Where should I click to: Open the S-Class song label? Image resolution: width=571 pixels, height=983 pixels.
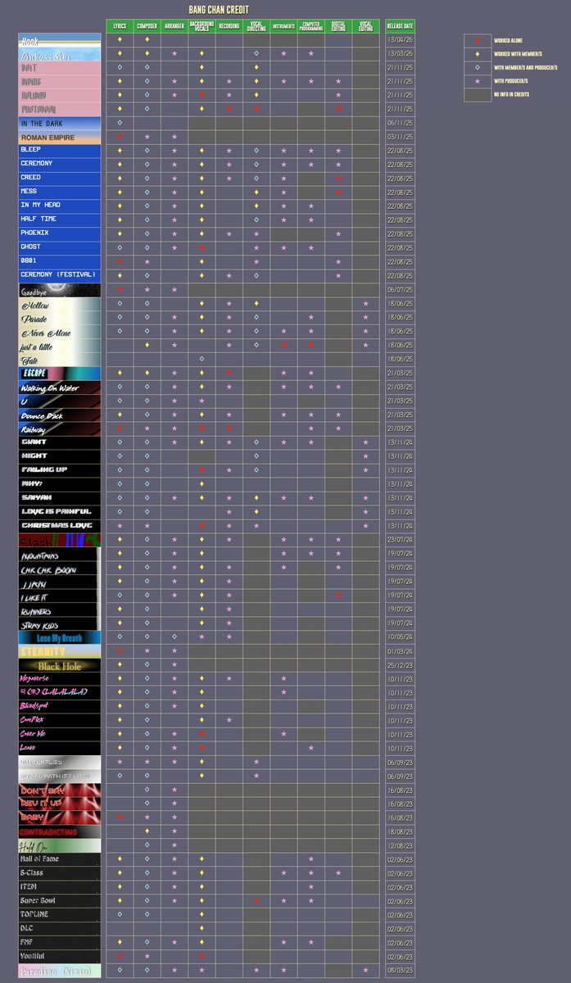(x=60, y=872)
